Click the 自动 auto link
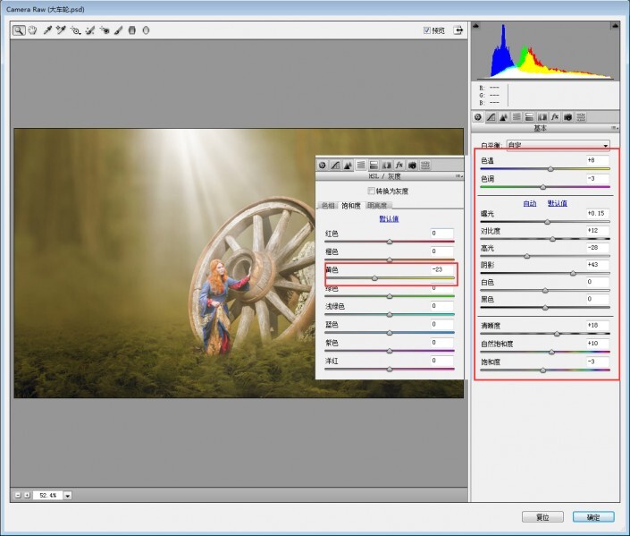The width and height of the screenshot is (630, 536). point(530,203)
